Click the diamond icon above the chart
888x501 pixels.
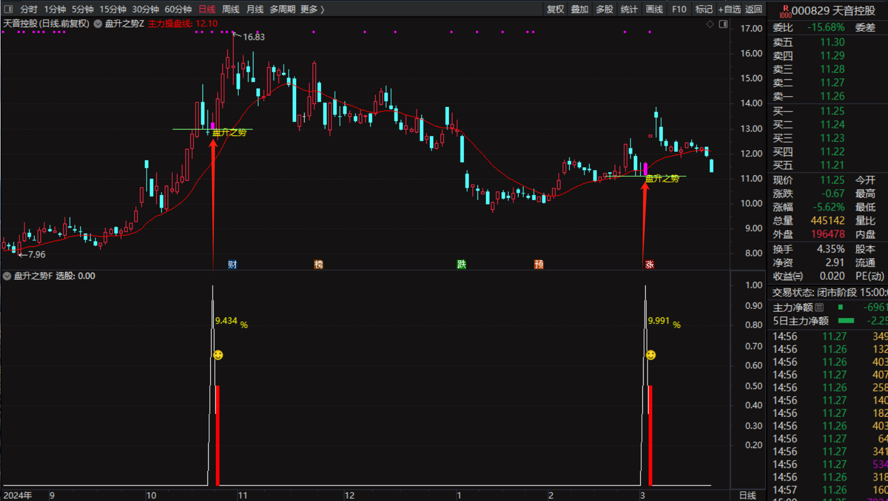709,24
